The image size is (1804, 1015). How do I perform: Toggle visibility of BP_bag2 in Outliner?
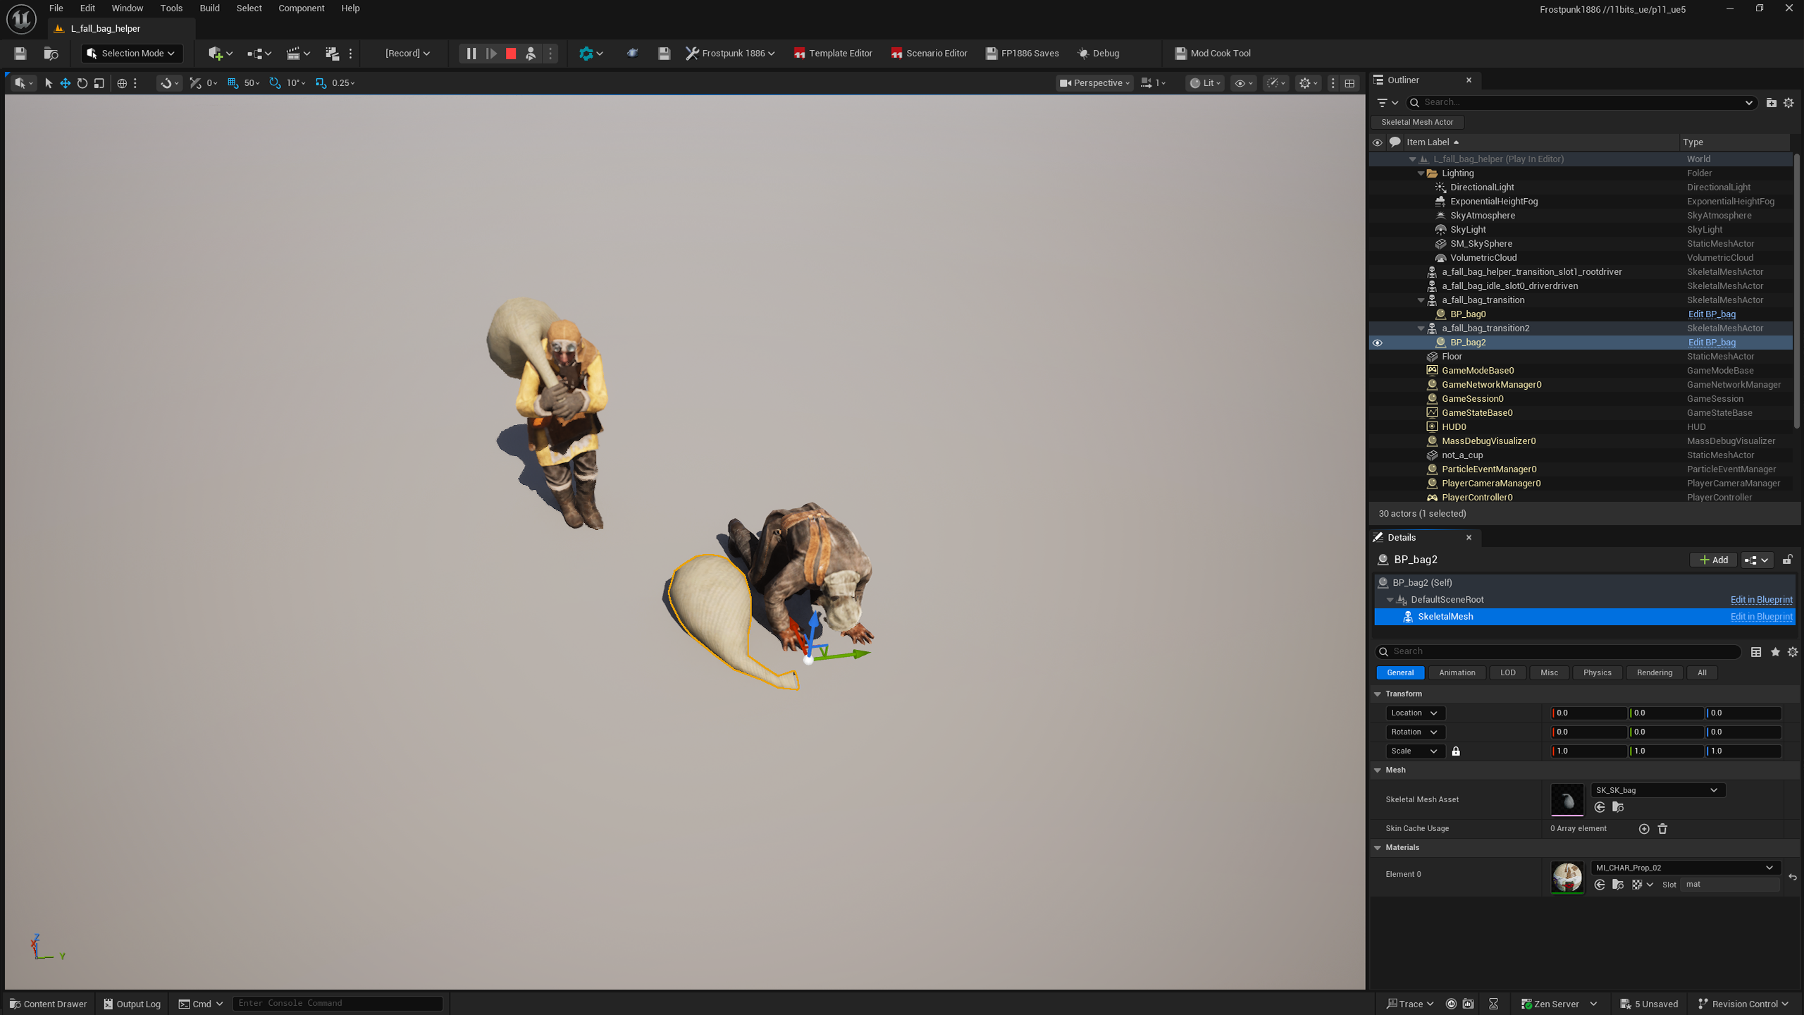(x=1378, y=343)
